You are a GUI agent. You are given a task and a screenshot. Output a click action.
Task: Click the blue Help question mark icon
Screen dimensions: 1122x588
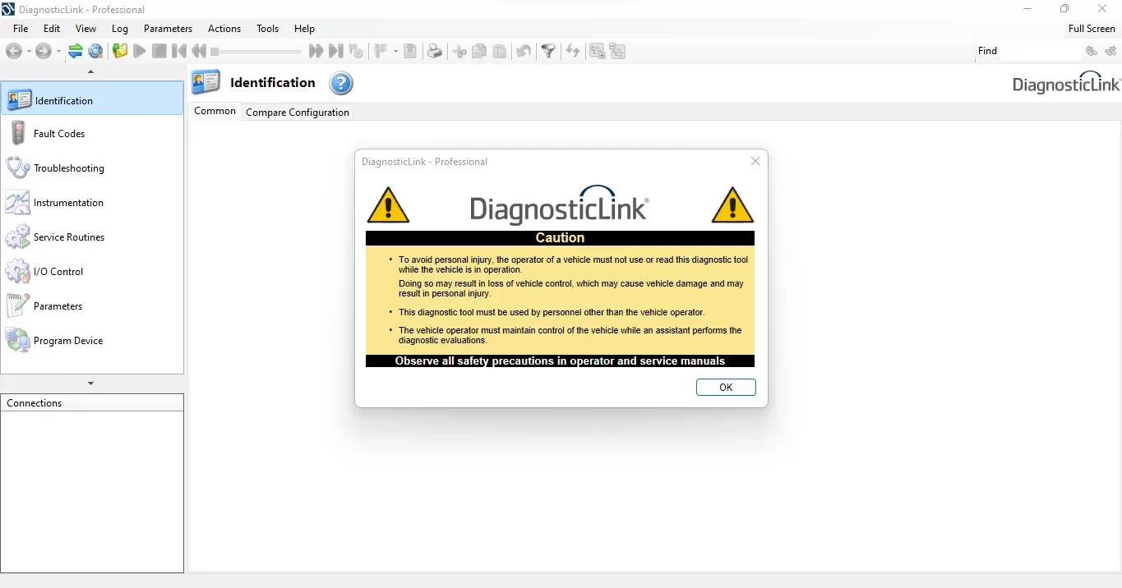tap(341, 83)
